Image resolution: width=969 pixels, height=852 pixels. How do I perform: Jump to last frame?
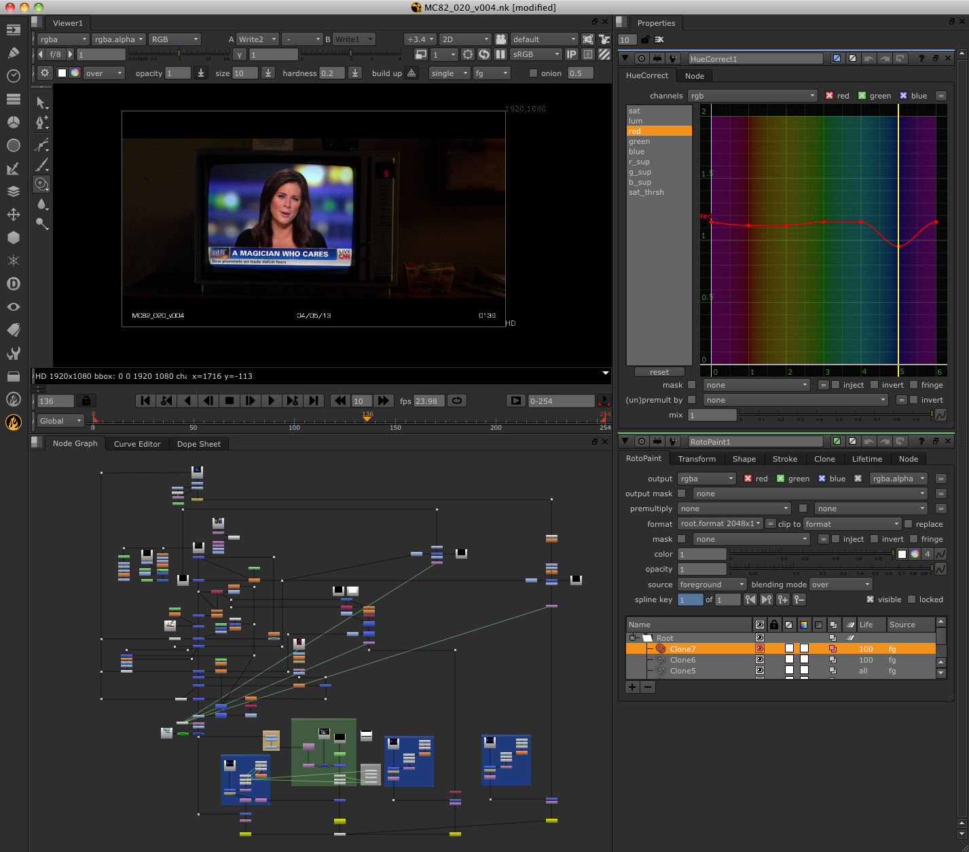click(313, 401)
